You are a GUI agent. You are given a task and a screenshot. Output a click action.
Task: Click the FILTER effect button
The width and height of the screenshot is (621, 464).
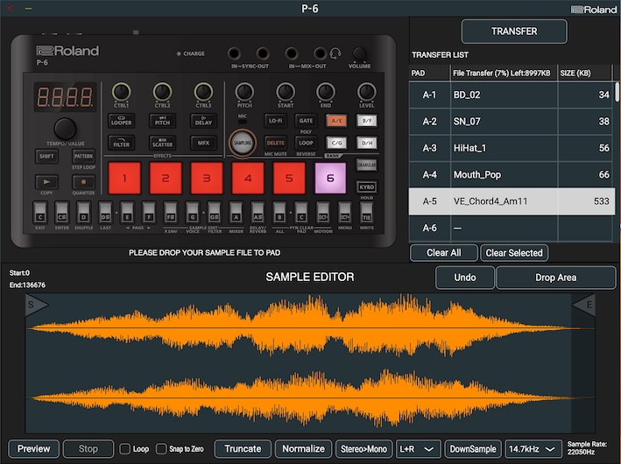121,143
